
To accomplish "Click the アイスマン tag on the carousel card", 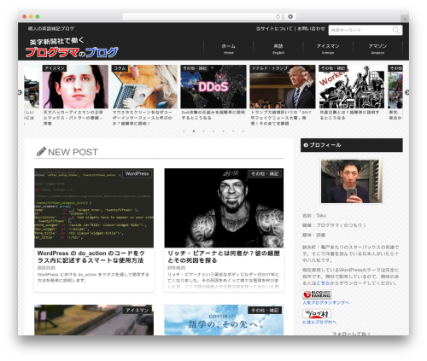I will coord(55,68).
